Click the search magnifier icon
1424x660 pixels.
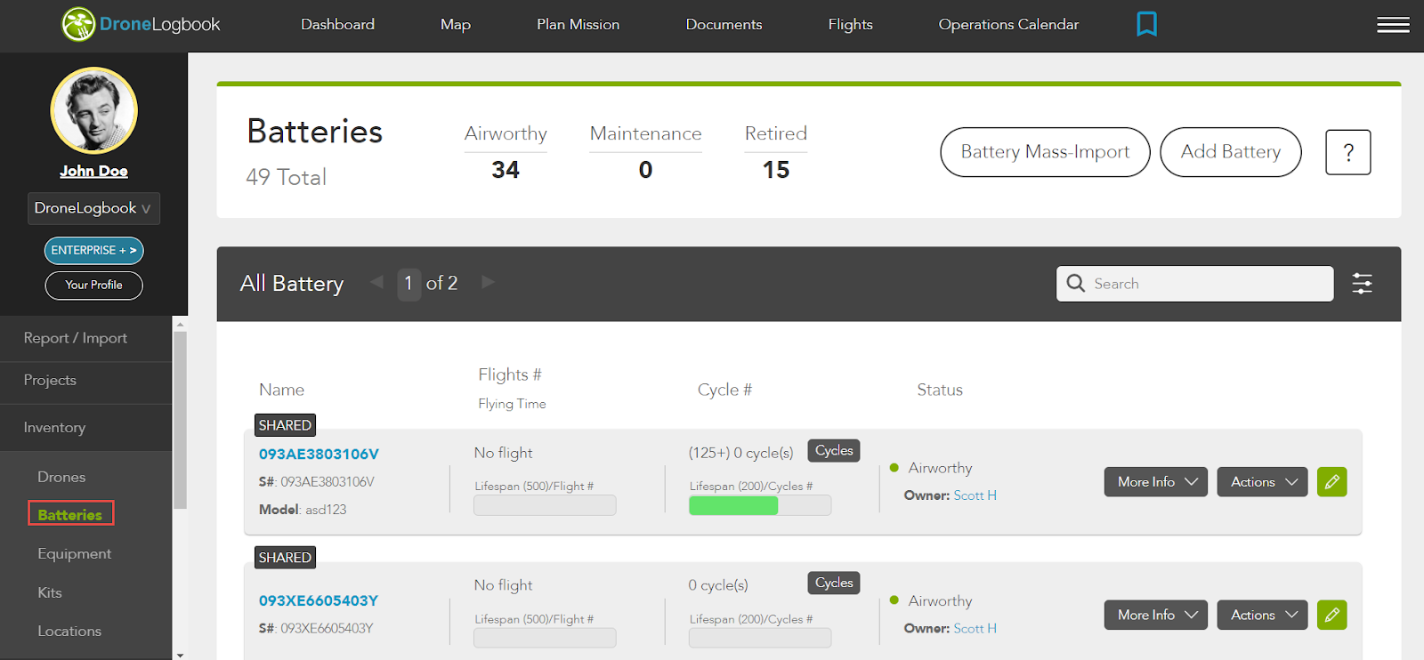click(x=1075, y=283)
